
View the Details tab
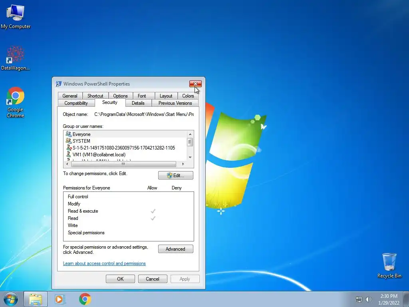click(x=138, y=103)
